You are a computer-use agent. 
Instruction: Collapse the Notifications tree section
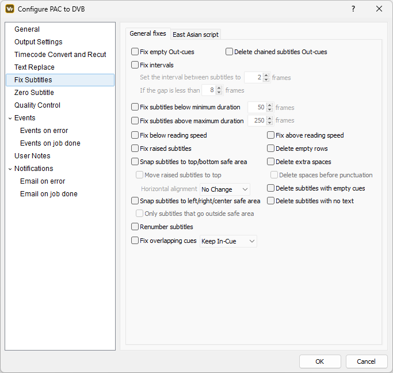(10, 169)
